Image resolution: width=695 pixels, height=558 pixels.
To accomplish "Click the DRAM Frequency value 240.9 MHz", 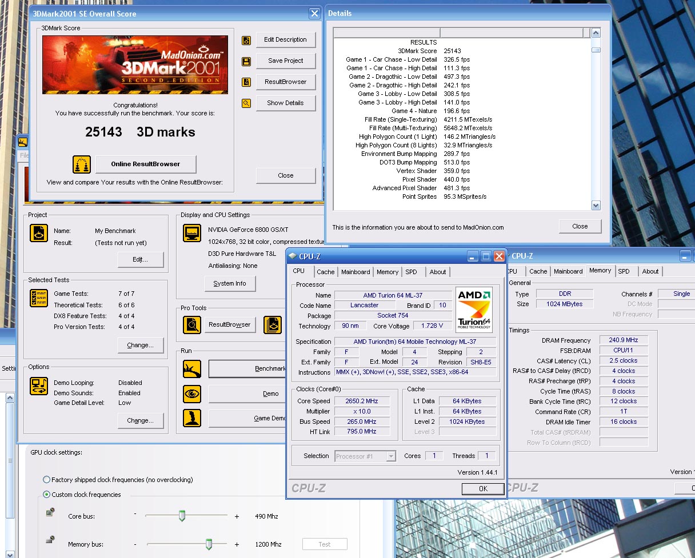I will click(x=624, y=340).
